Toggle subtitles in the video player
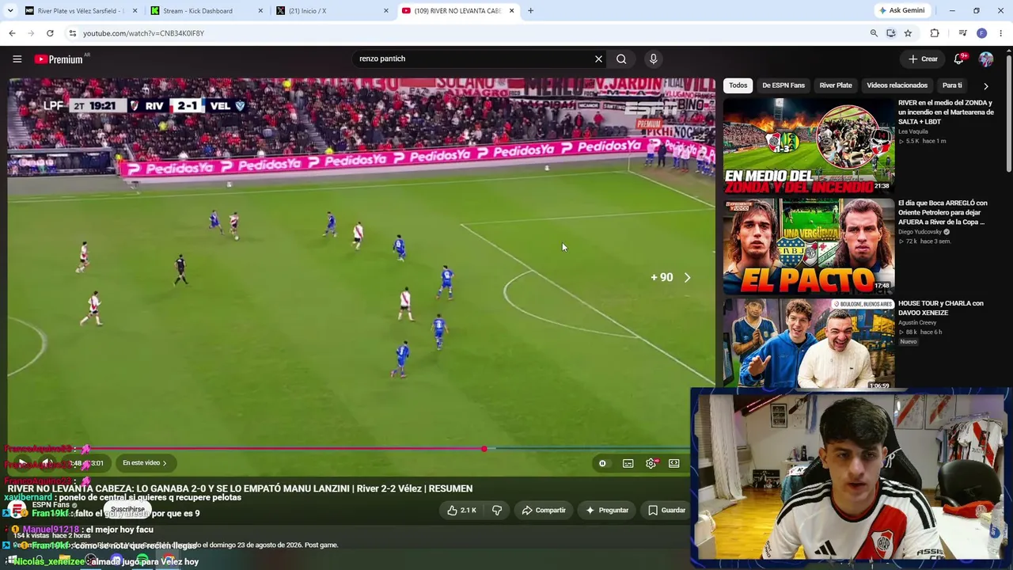The height and width of the screenshot is (570, 1013). [628, 463]
